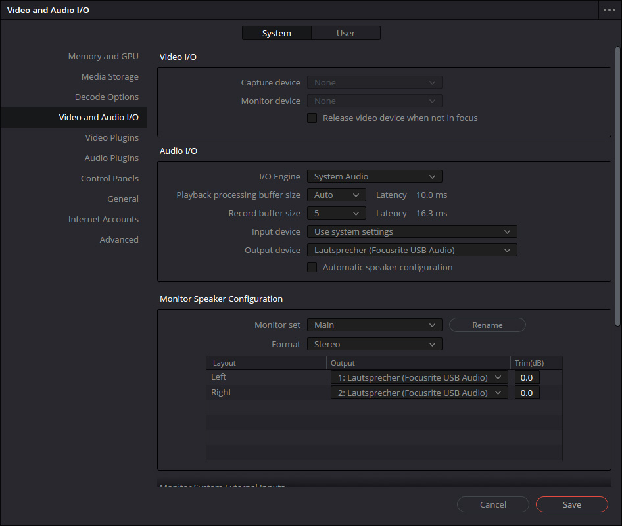Change the Output device selection
The image size is (622, 526).
click(412, 251)
